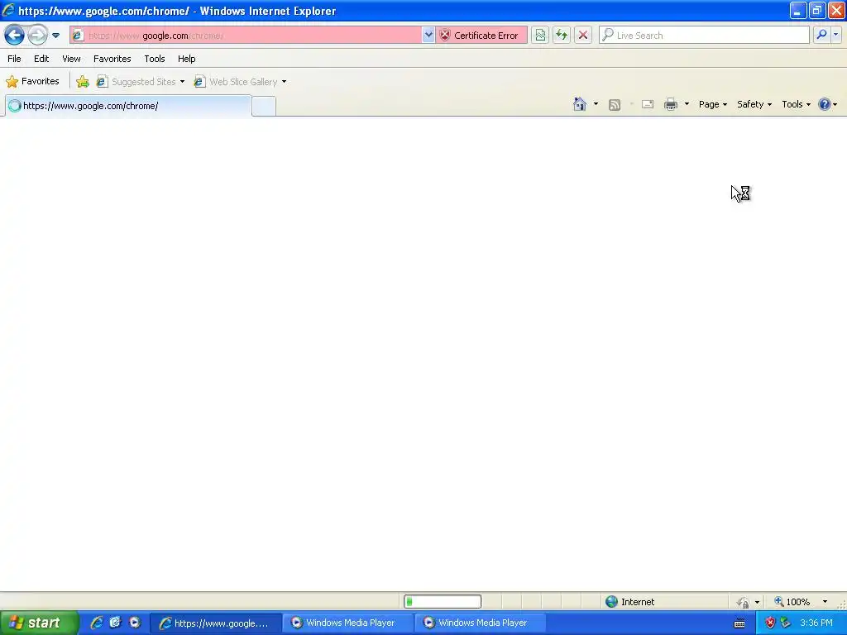
Task: Click the page icon left of URL
Action: coord(78,36)
